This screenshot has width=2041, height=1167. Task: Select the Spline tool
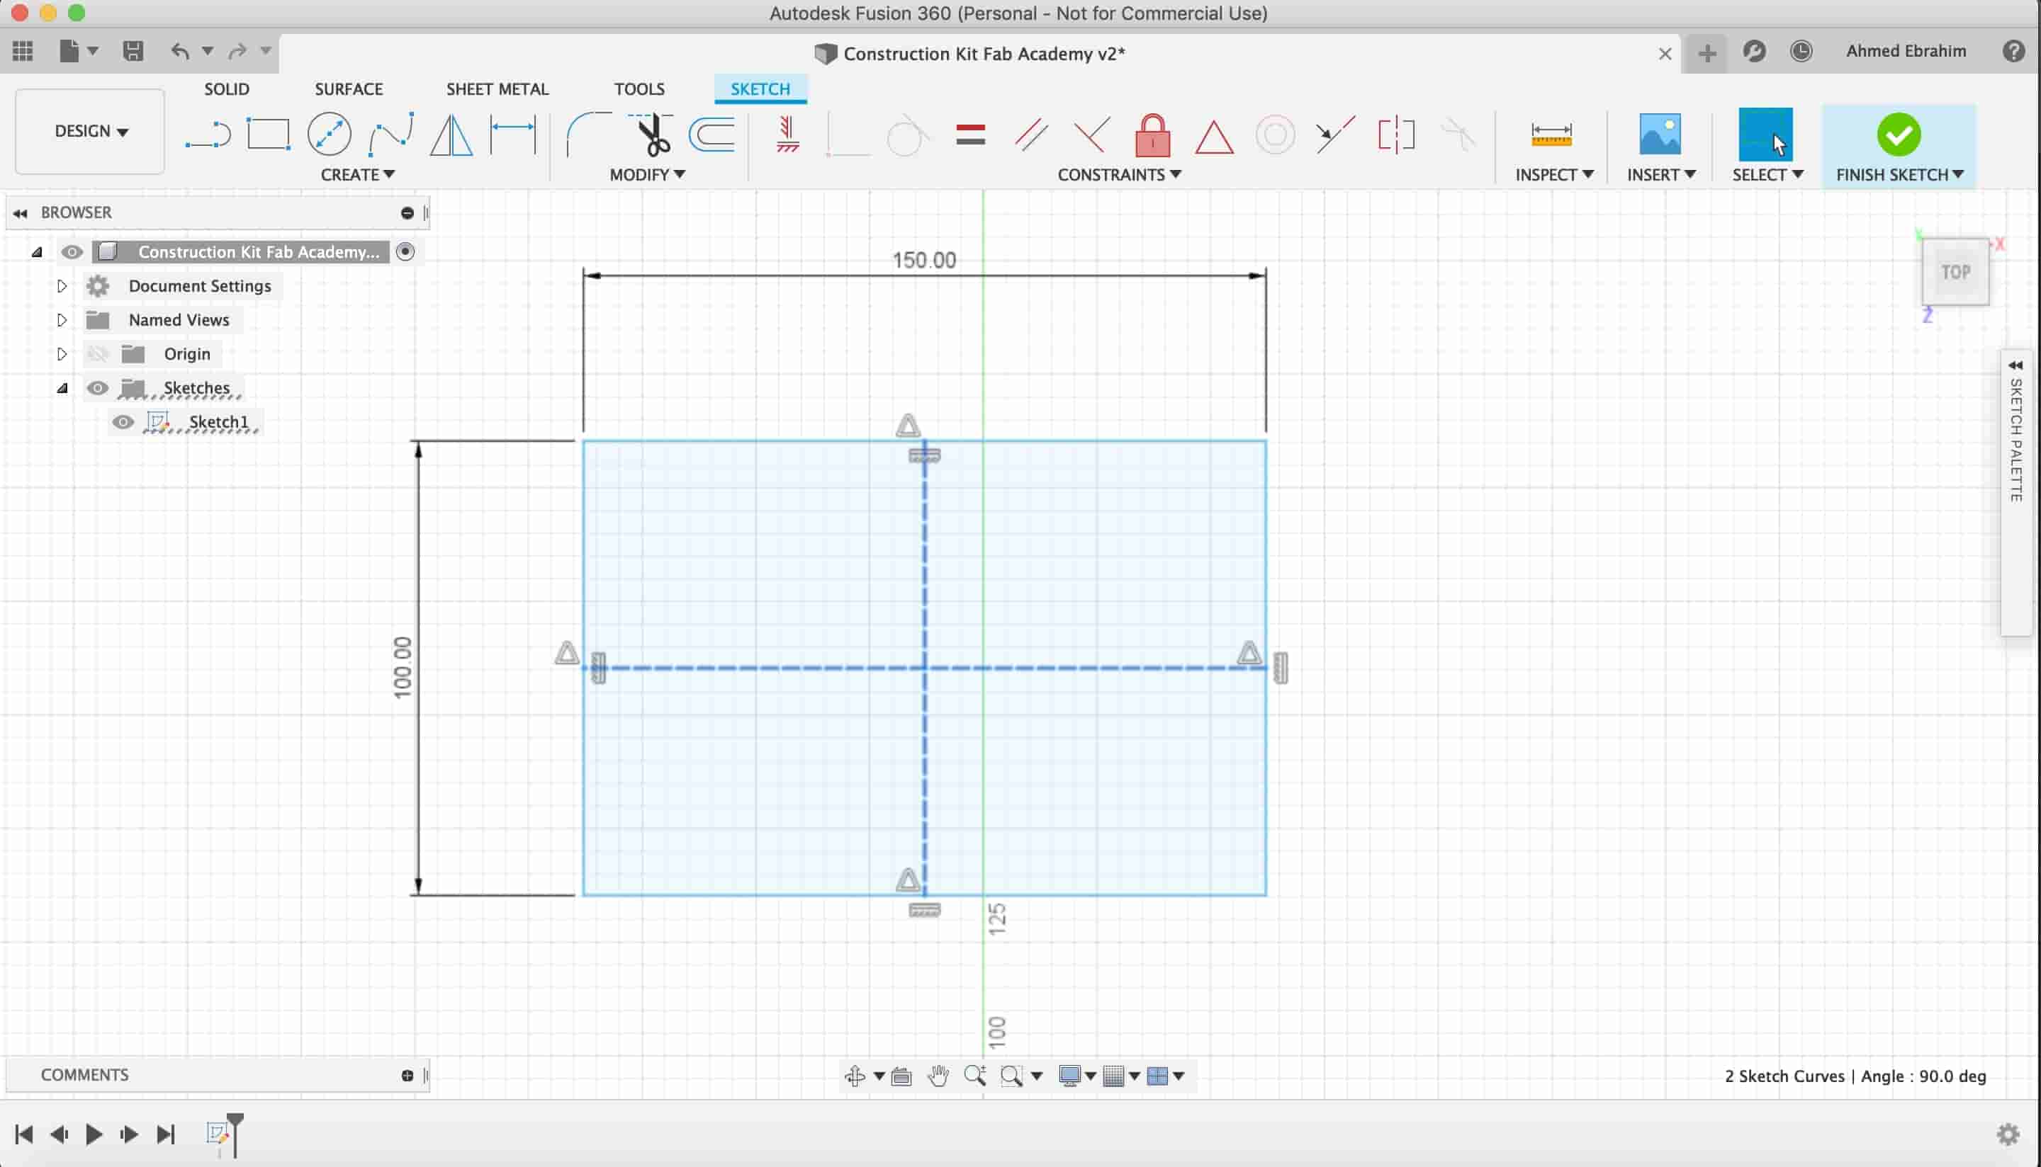tap(390, 135)
